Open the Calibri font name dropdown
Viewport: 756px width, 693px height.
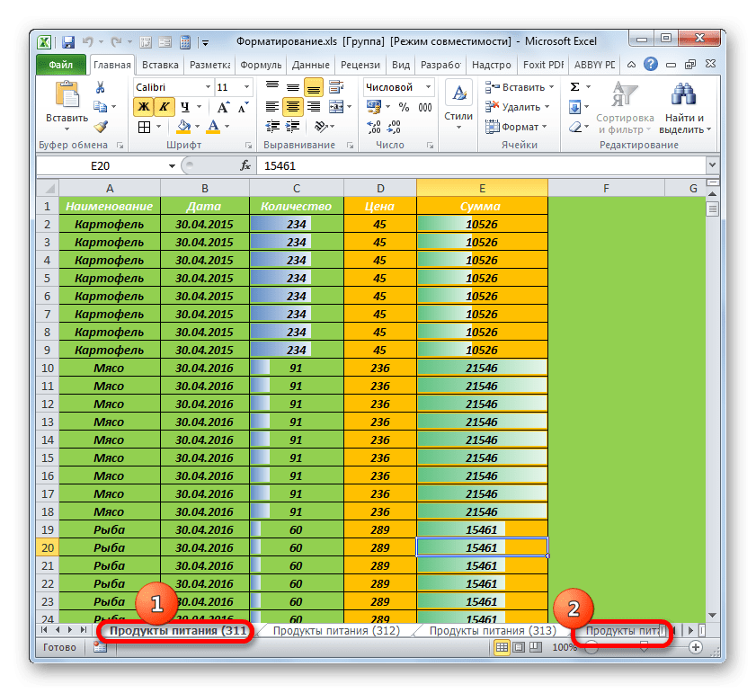(x=208, y=87)
